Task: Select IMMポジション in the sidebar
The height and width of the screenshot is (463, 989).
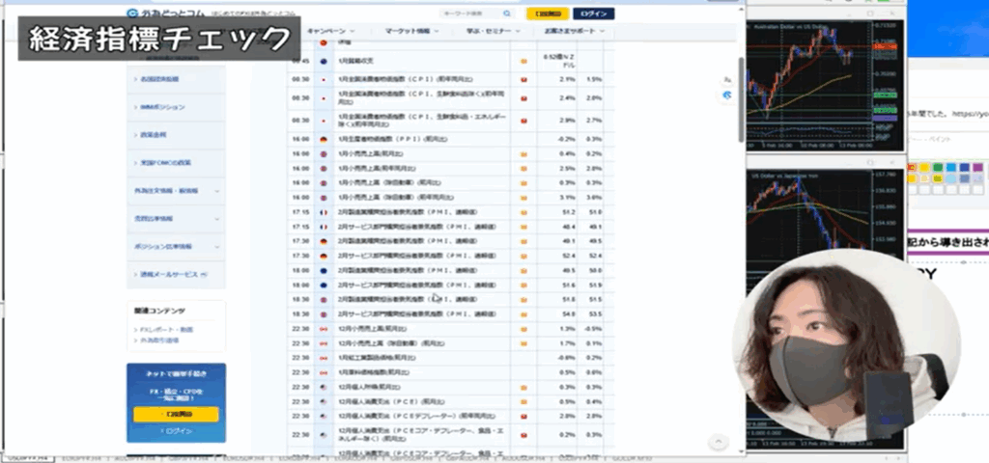Action: point(161,107)
